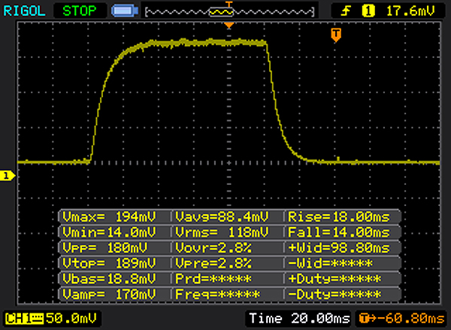Select the -Wid=***** measurement

(x=342, y=263)
